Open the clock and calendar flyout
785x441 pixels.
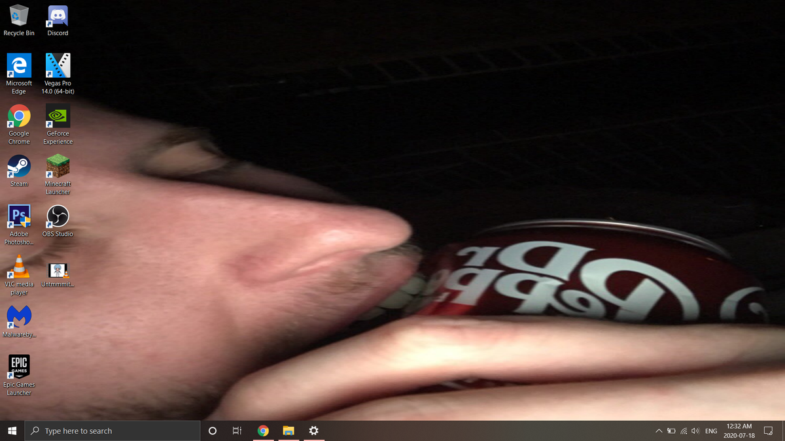pos(739,431)
